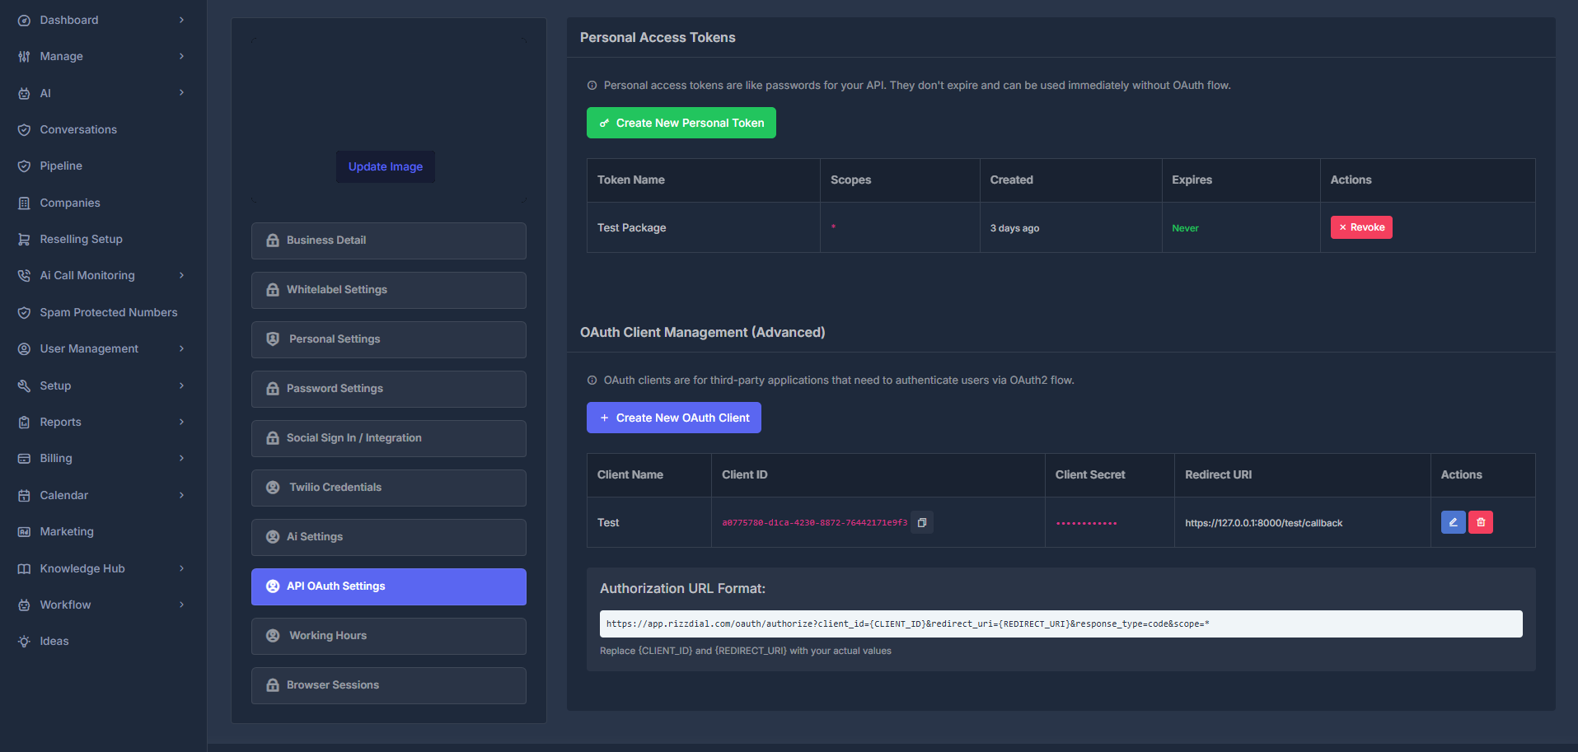Click the Reselling Setup icon
The width and height of the screenshot is (1578, 752).
[25, 239]
